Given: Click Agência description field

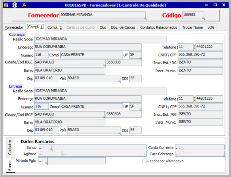Looking at the screenshot, I should tap(104, 154).
